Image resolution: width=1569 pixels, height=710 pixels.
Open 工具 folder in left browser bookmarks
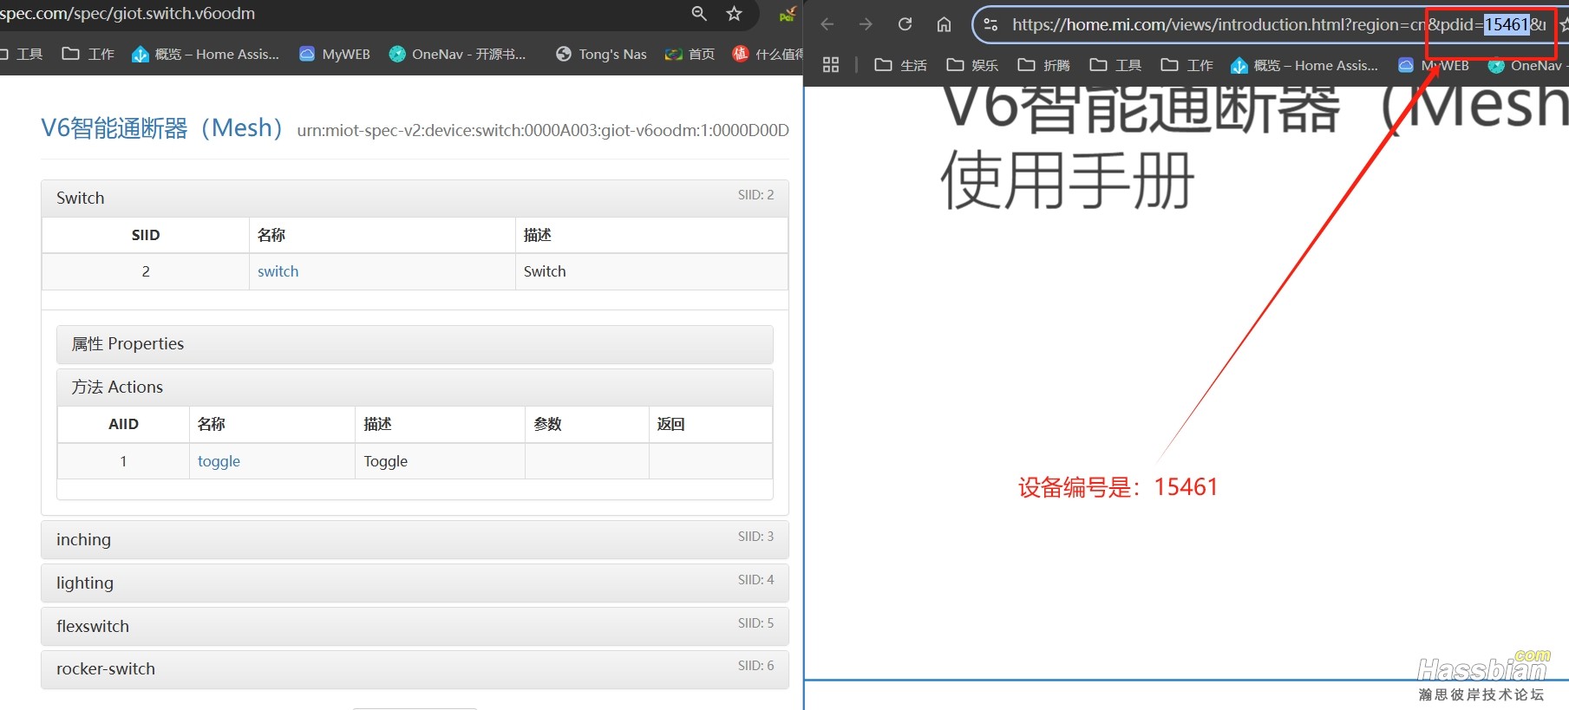click(x=22, y=54)
